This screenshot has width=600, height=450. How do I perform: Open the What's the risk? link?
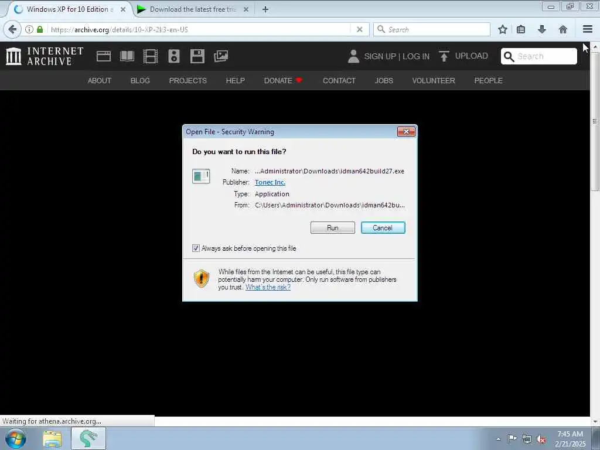268,287
